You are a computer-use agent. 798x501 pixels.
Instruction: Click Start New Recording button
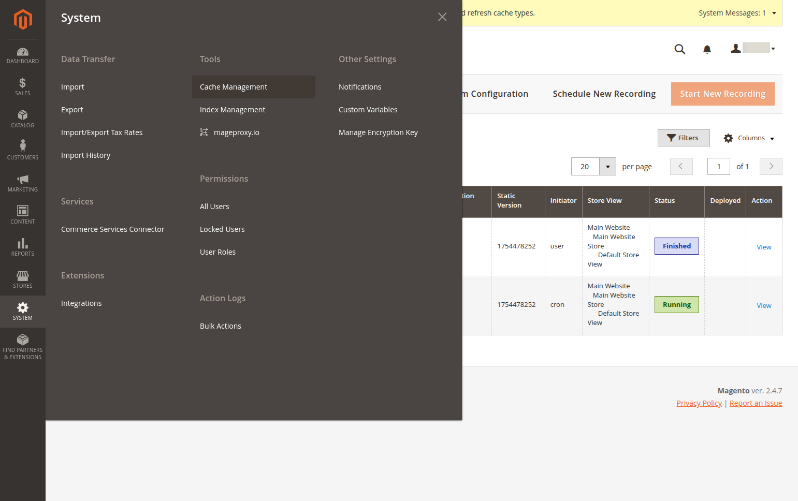723,94
